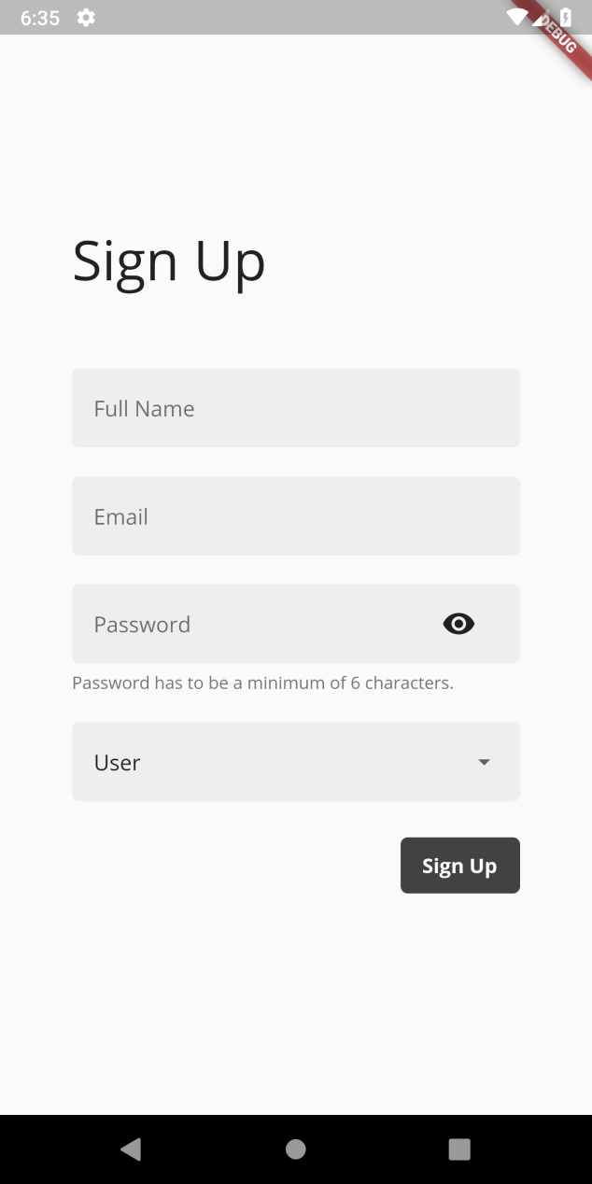The width and height of the screenshot is (592, 1184).
Task: Open Recents with the square navigation icon
Action: tap(459, 1149)
